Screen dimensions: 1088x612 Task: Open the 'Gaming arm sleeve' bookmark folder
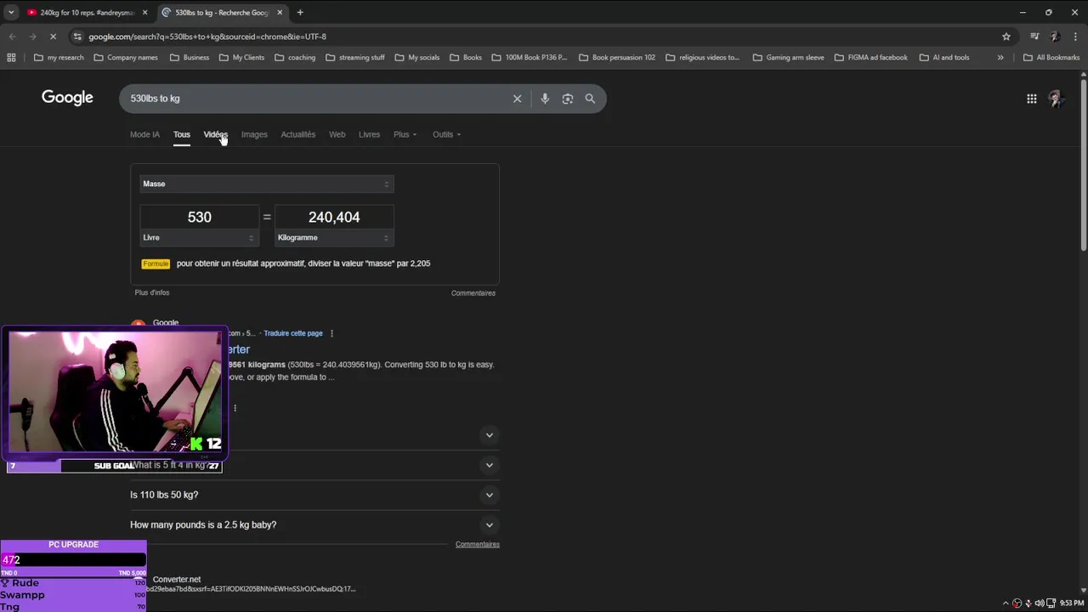pyautogui.click(x=788, y=58)
